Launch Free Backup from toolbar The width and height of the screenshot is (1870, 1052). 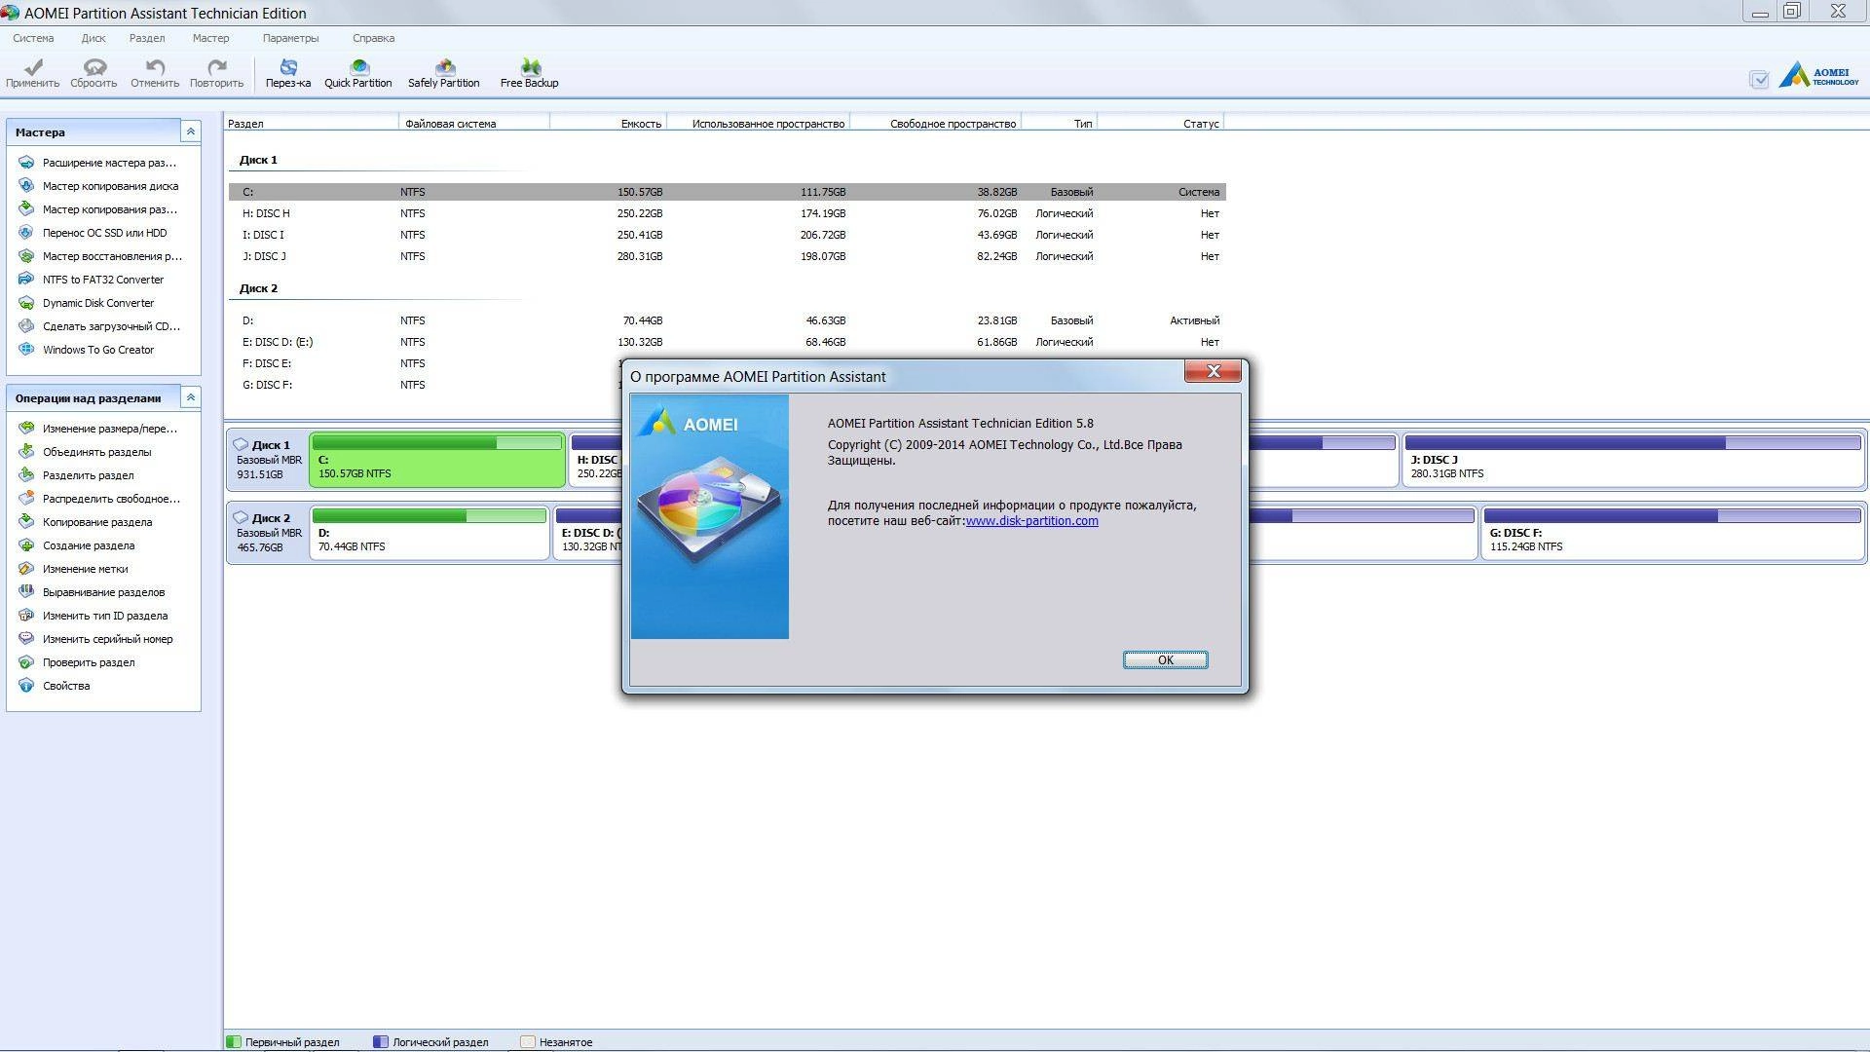pos(530,73)
